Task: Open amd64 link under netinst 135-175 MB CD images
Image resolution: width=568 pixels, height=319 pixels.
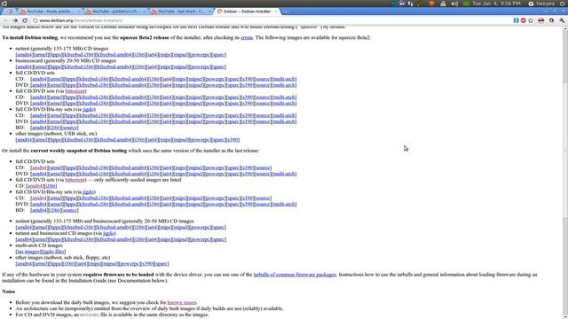Action: click(x=24, y=55)
